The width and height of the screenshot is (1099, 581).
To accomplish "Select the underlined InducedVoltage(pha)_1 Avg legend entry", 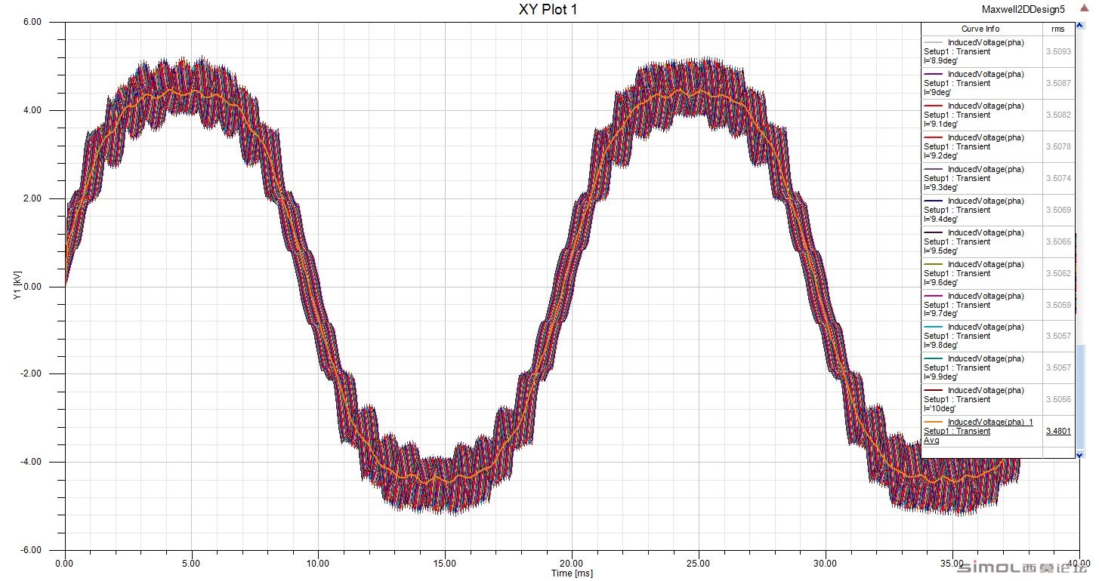I will pos(981,431).
